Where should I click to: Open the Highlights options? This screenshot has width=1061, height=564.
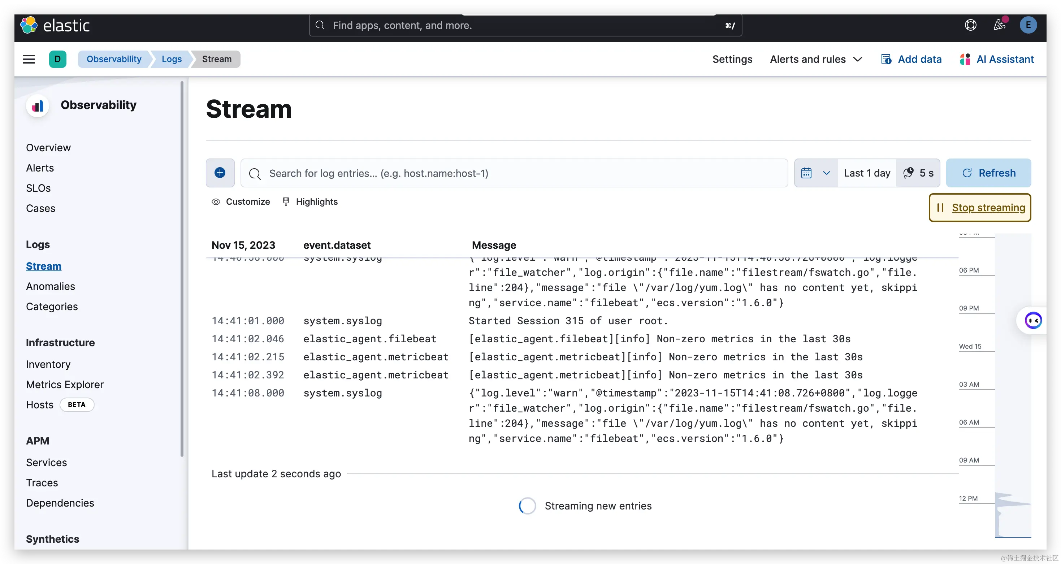310,202
